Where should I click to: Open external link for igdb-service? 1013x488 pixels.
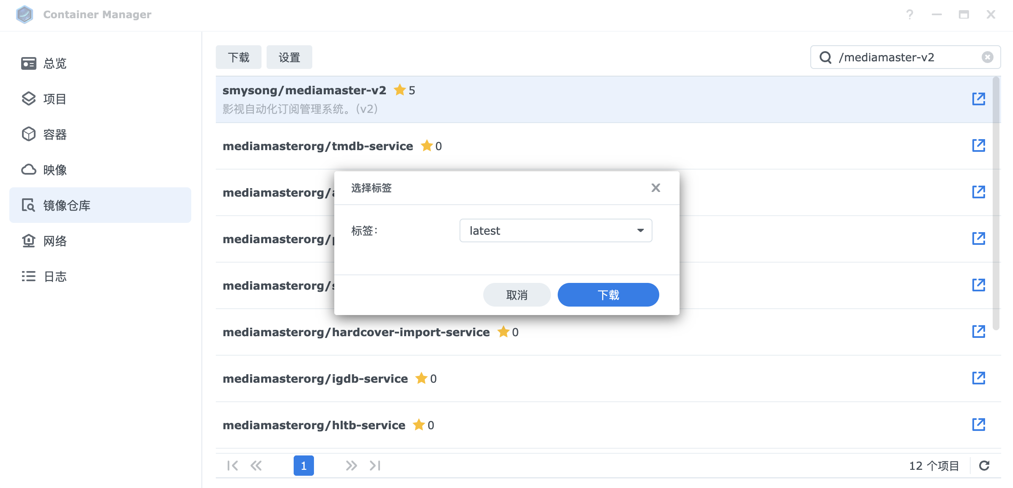point(978,378)
